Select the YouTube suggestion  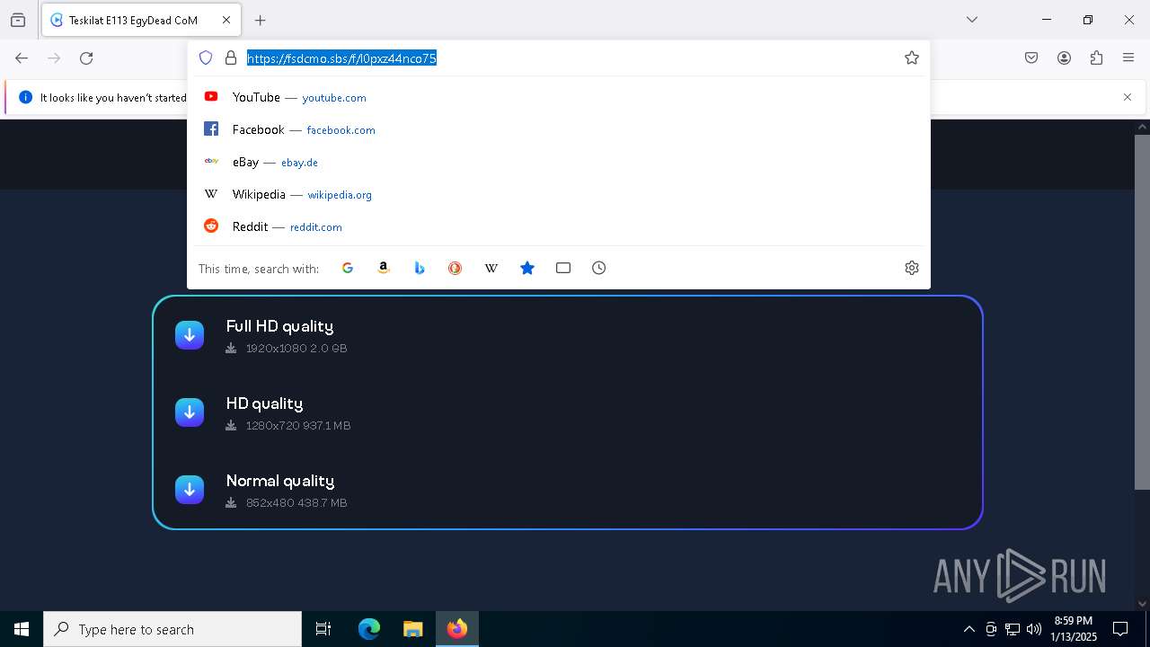559,97
